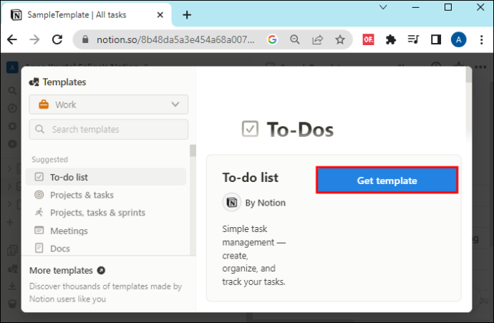Click the Notion page three-dot menu

coord(480,67)
